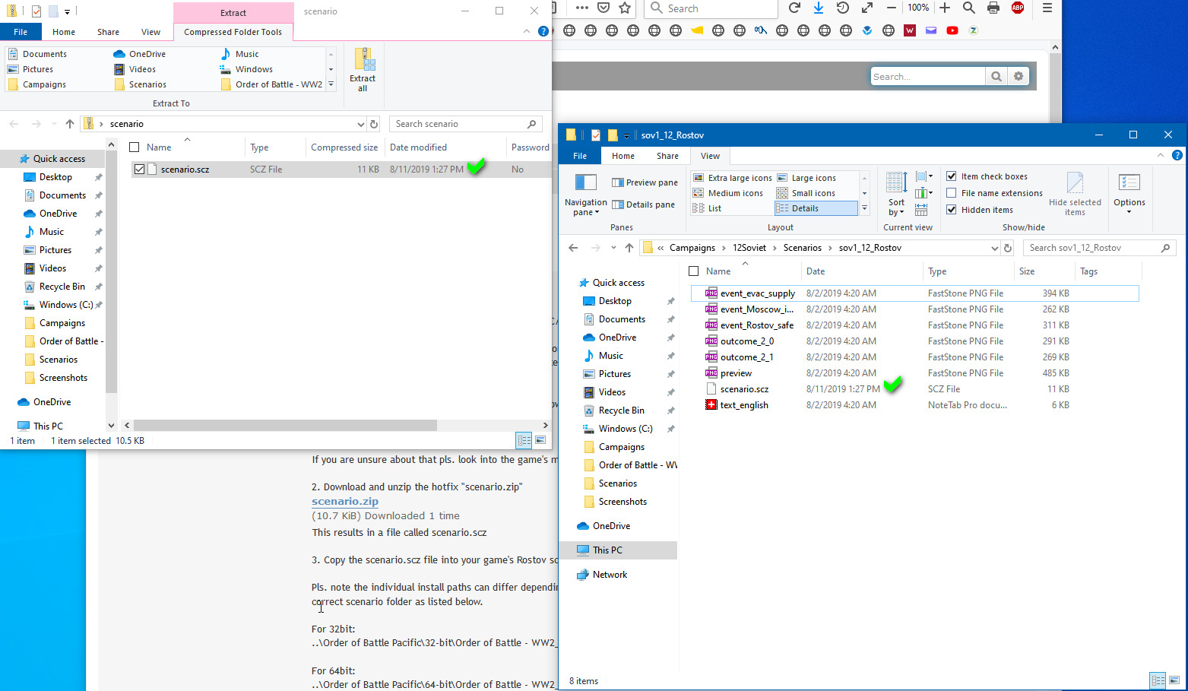
Task: Click large thumbnails view icon in Rostov status bar
Action: pyautogui.click(x=1174, y=680)
